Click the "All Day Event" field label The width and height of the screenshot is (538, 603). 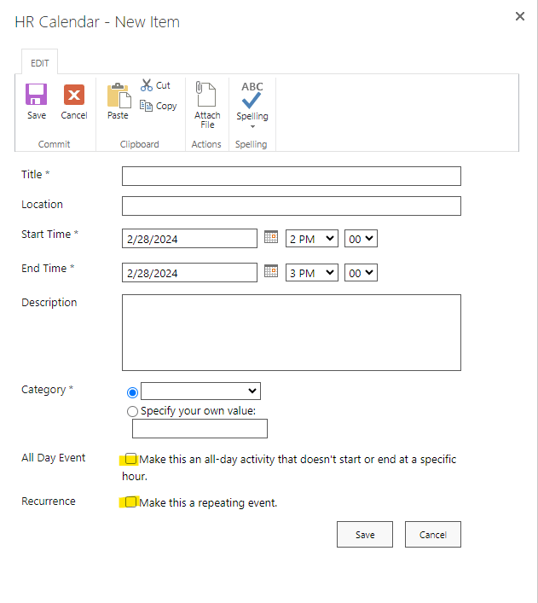[x=54, y=458]
